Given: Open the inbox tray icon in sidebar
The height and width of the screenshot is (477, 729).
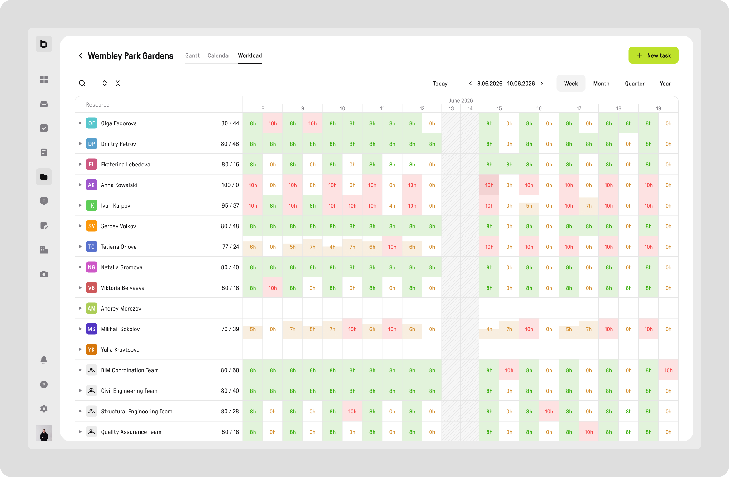Looking at the screenshot, I should (44, 104).
